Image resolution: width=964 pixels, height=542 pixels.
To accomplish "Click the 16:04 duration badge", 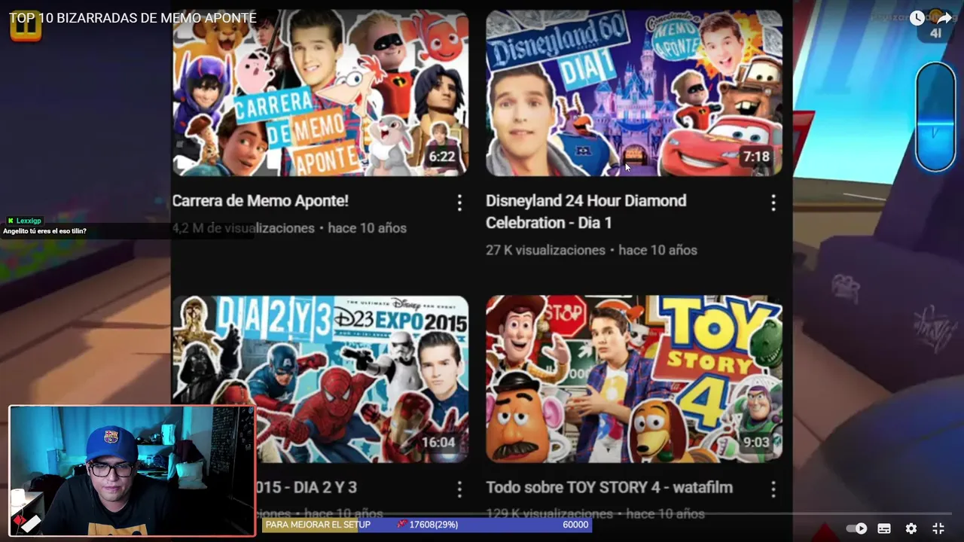I will pyautogui.click(x=438, y=443).
